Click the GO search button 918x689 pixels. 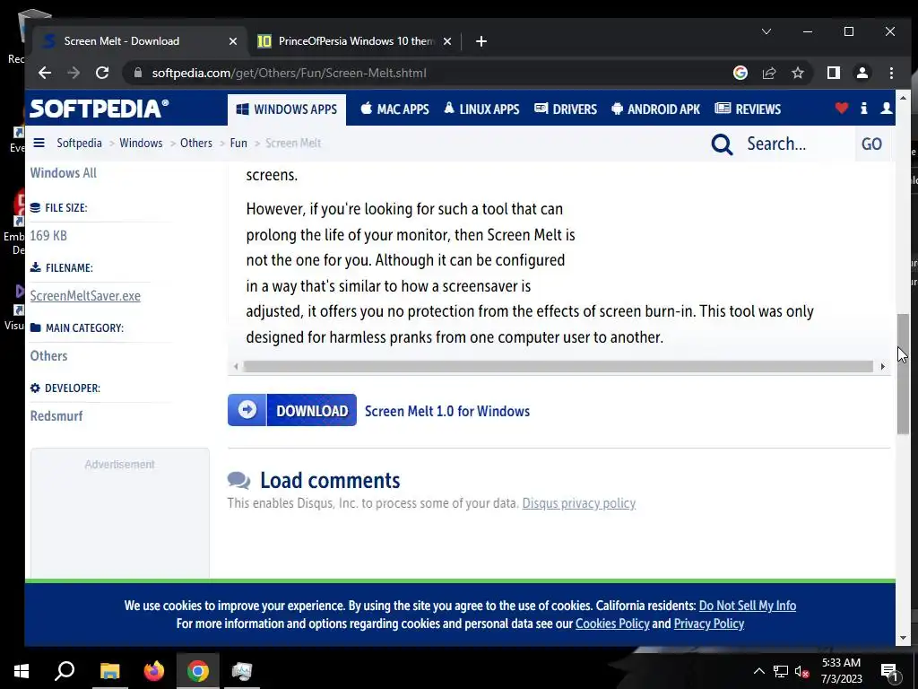click(871, 144)
